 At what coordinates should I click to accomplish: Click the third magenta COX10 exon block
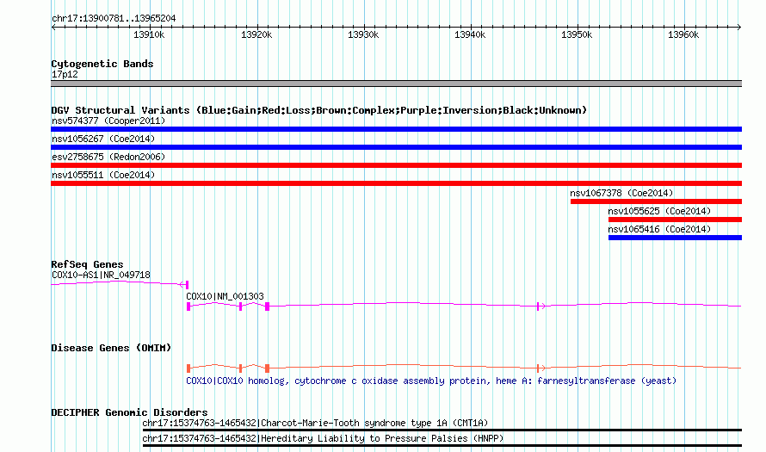tap(267, 306)
